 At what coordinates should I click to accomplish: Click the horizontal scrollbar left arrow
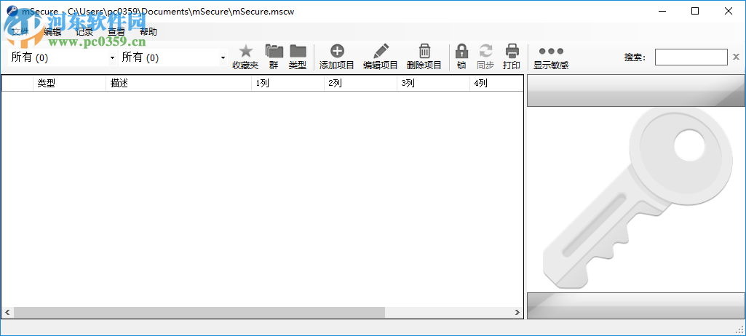pyautogui.click(x=7, y=312)
